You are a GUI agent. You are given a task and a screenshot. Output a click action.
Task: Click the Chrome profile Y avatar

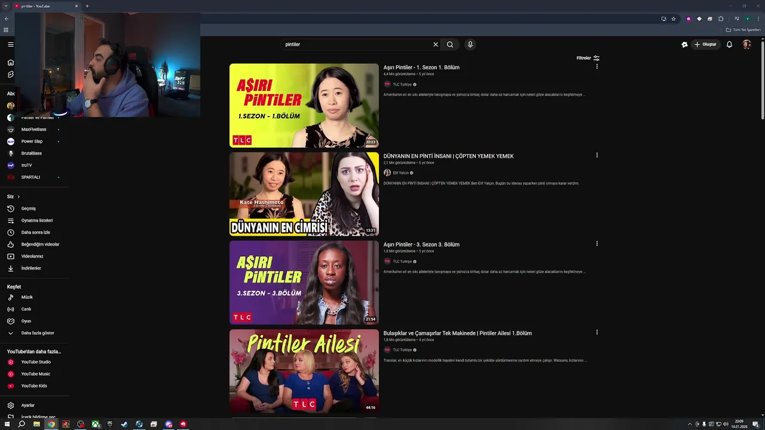point(747,19)
